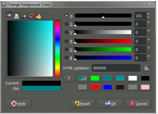Click the Blue value input field

pyautogui.click(x=141, y=58)
